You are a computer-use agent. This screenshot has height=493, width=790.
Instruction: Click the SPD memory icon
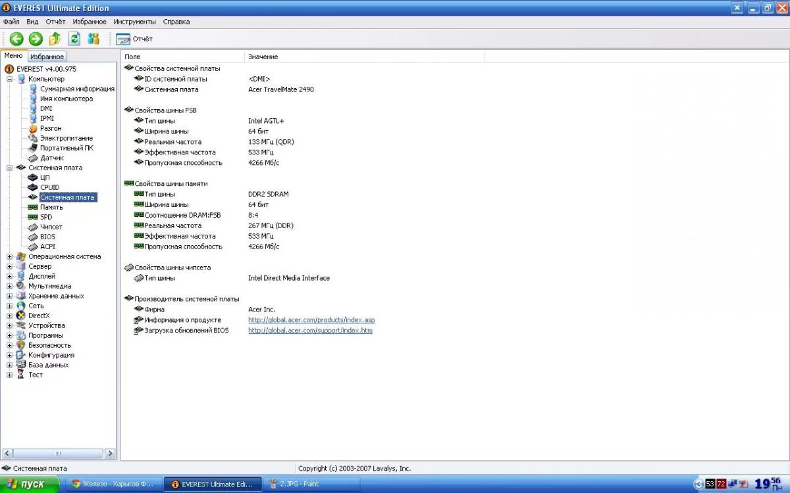[33, 217]
